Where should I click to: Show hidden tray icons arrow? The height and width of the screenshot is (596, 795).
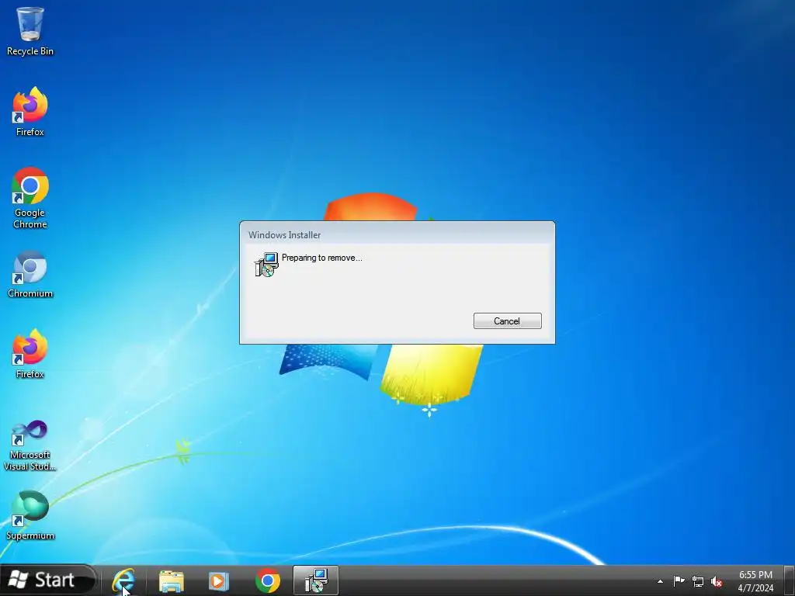coord(660,581)
